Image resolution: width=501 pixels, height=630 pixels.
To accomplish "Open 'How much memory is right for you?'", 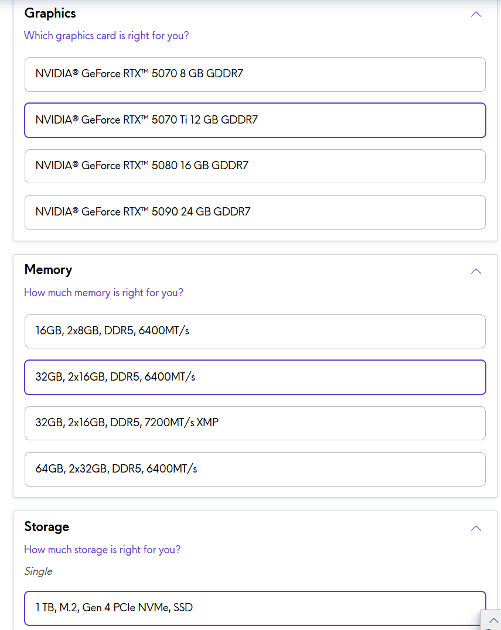I will [103, 293].
